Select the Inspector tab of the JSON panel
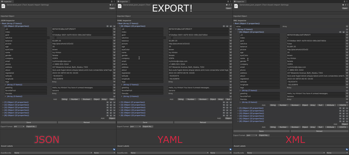 point(7,1)
